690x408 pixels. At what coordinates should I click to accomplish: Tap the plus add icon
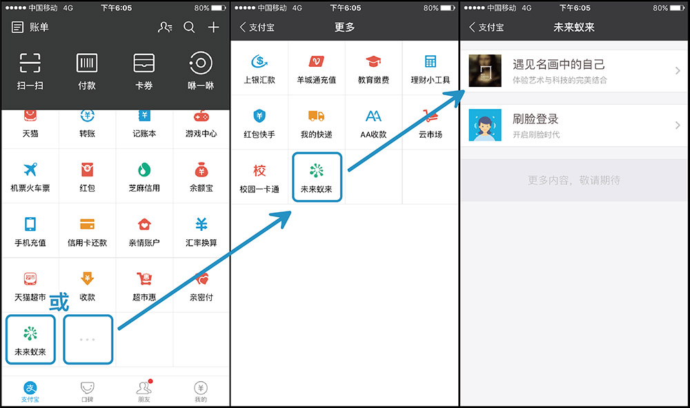[x=213, y=28]
